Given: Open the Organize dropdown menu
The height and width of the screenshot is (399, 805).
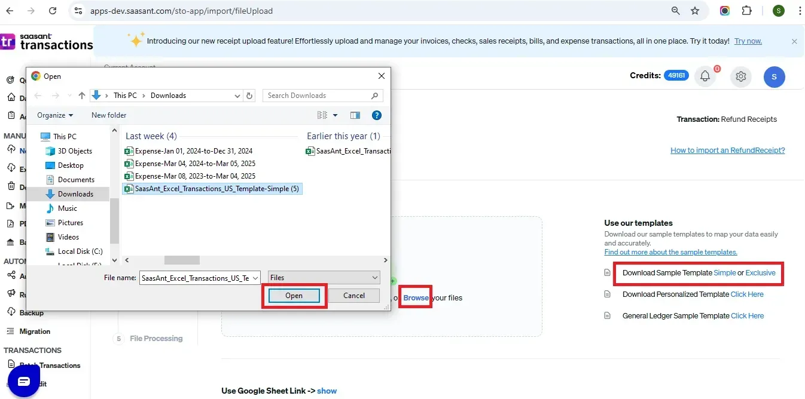Looking at the screenshot, I should click(55, 115).
